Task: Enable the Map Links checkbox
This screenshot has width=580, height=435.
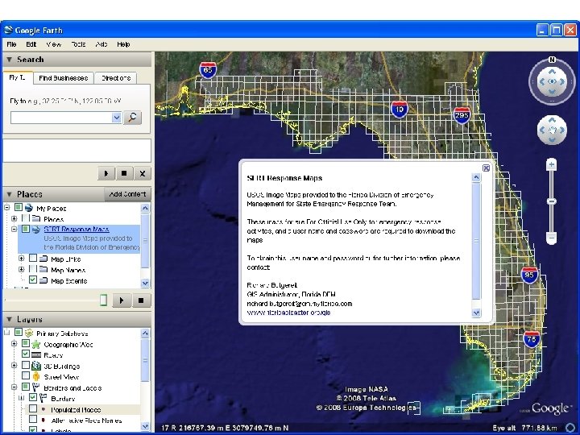Action: (33, 258)
